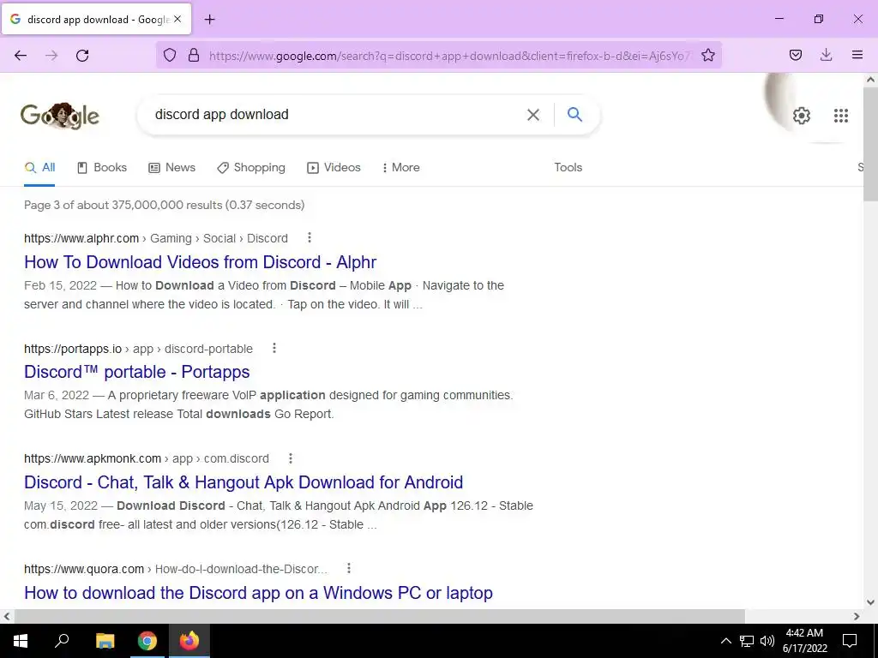Open the search Tools options
This screenshot has width=878, height=658.
pos(568,167)
